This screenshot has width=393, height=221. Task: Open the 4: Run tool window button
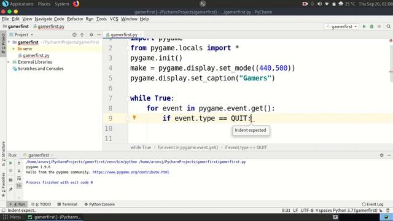pos(17,204)
